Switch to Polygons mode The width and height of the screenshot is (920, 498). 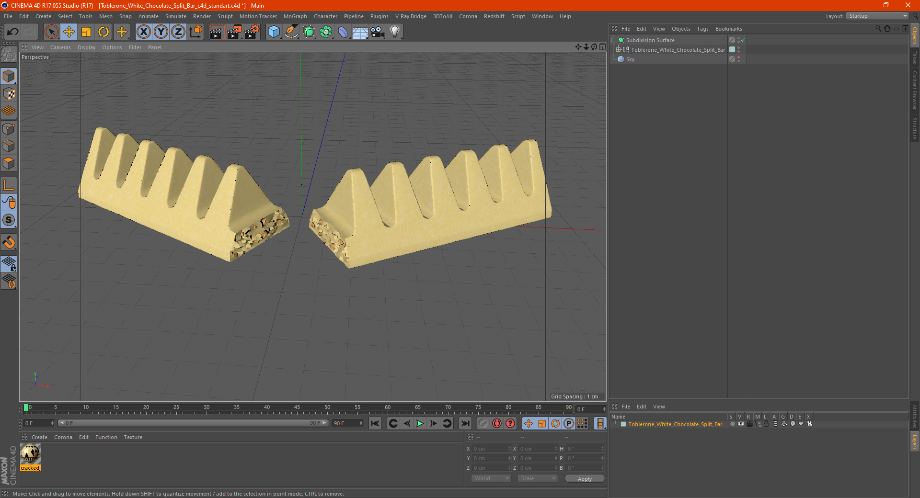click(9, 163)
